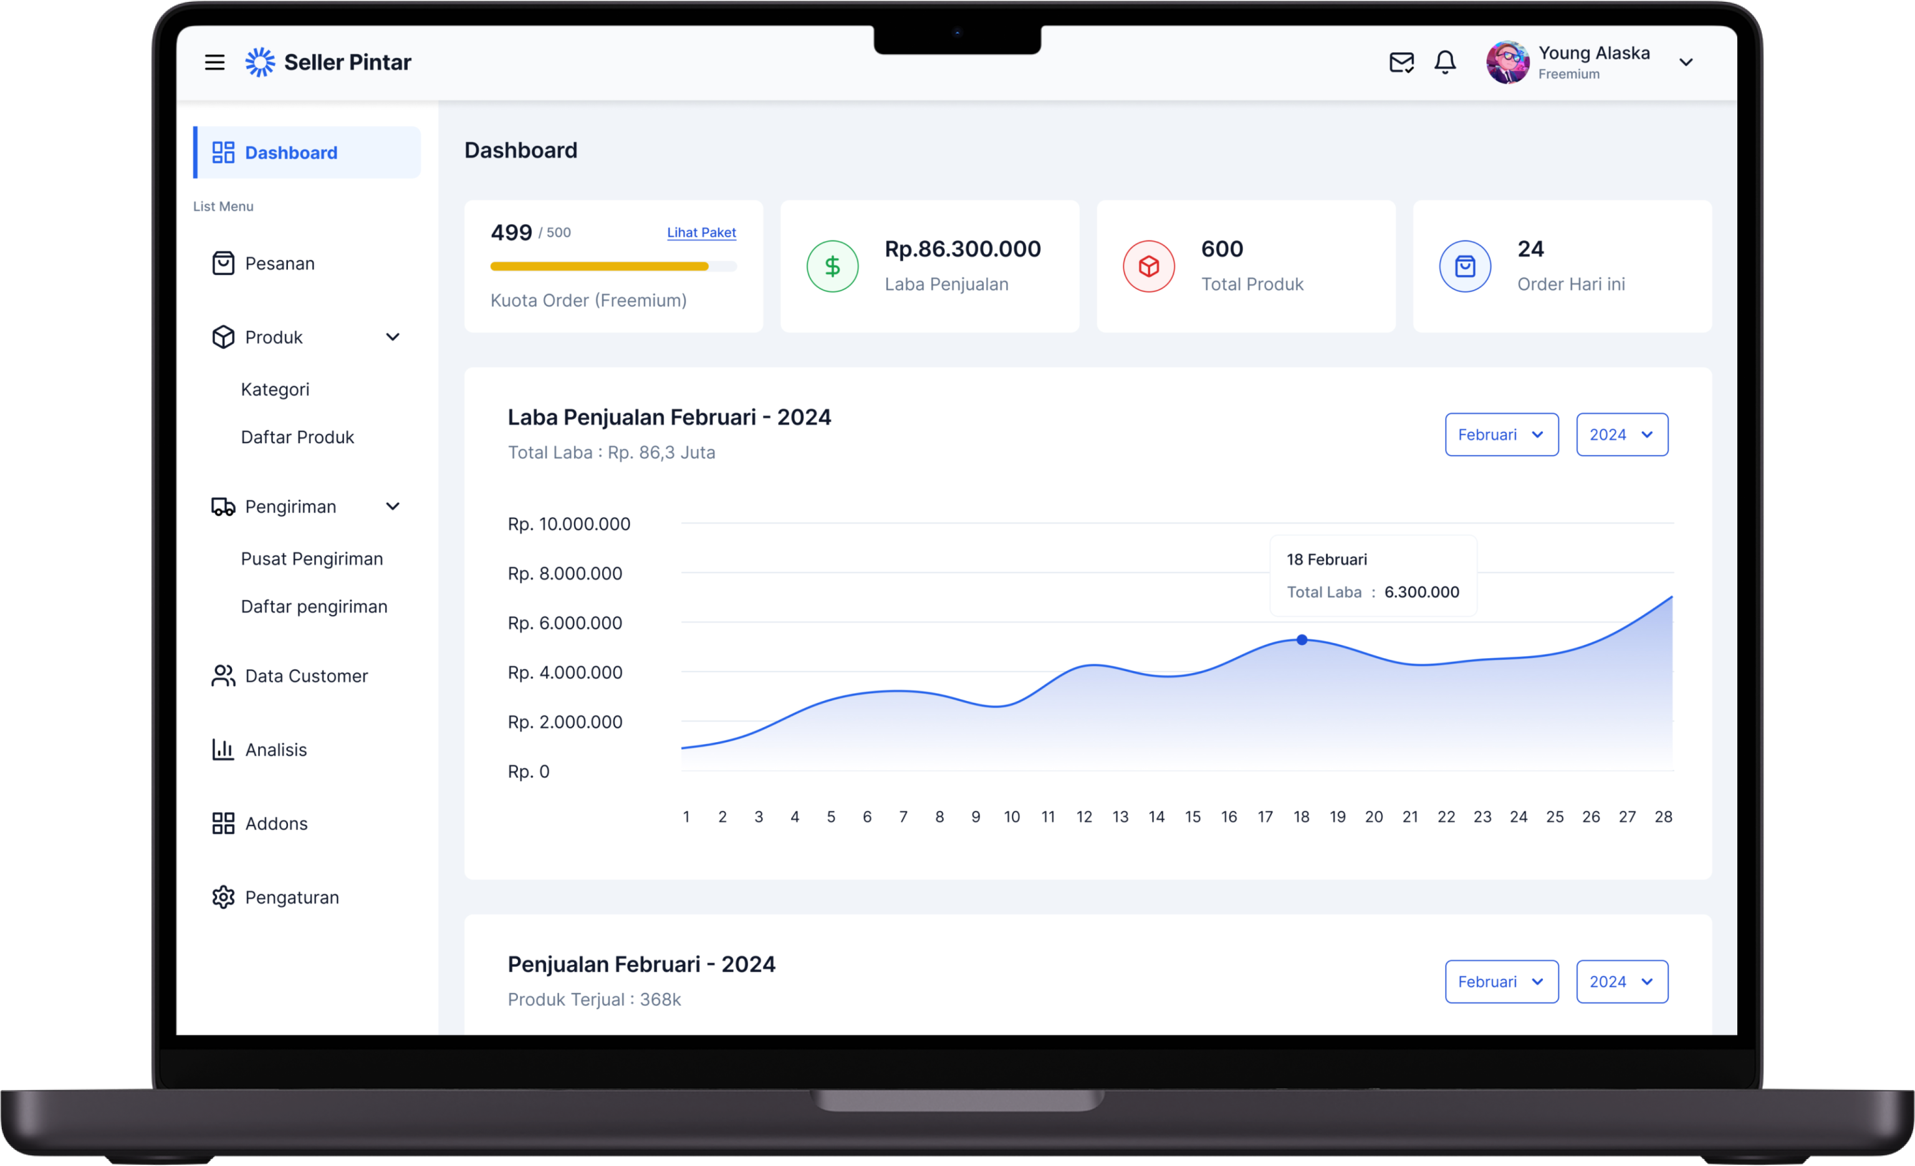Click the Rp. 10.000.000 axis label

click(x=569, y=523)
